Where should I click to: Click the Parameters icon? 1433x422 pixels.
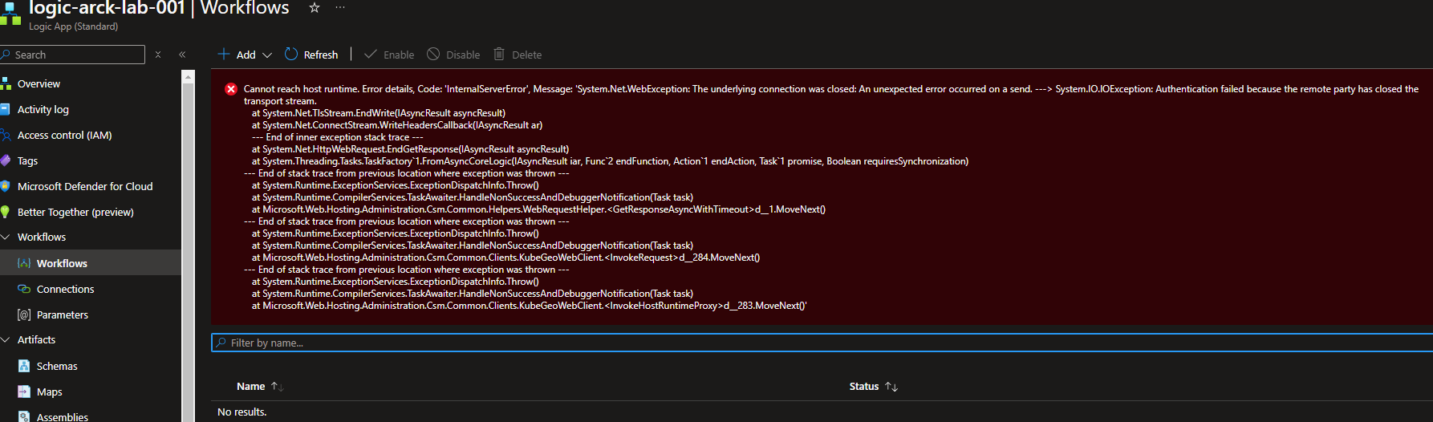tap(24, 314)
